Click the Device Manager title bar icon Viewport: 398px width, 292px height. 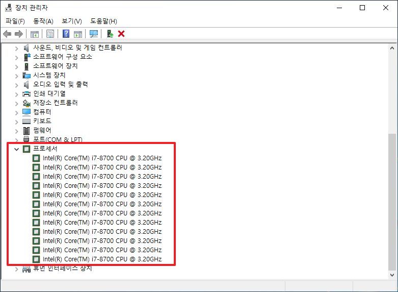(x=8, y=8)
